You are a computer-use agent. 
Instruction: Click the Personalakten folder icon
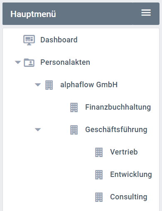(x=29, y=63)
